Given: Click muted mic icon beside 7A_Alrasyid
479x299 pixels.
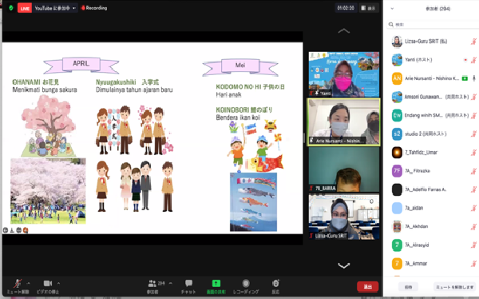Looking at the screenshot, I should (473, 245).
